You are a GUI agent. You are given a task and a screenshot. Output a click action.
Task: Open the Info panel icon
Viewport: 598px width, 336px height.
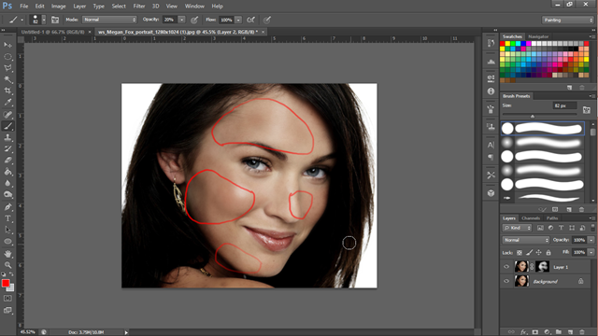[491, 91]
